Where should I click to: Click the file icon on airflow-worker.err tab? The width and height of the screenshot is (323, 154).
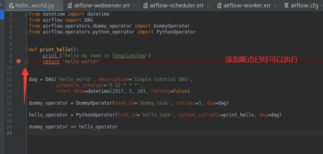coord(219,6)
